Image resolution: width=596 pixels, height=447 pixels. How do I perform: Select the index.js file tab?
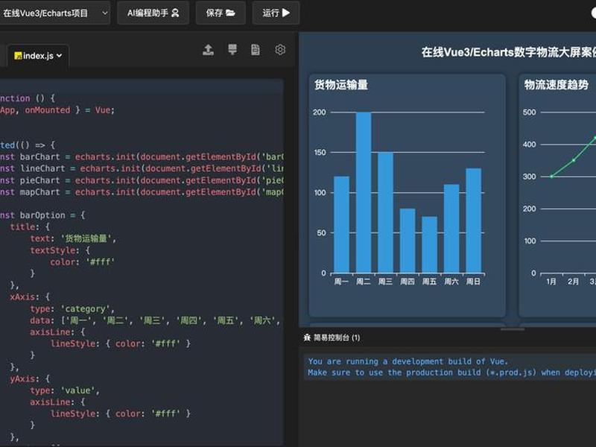pyautogui.click(x=38, y=56)
